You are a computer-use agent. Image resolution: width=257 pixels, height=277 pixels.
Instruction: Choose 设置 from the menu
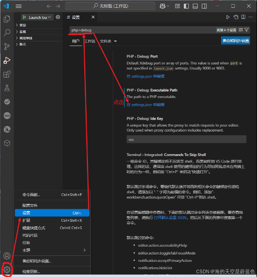(x=52, y=213)
